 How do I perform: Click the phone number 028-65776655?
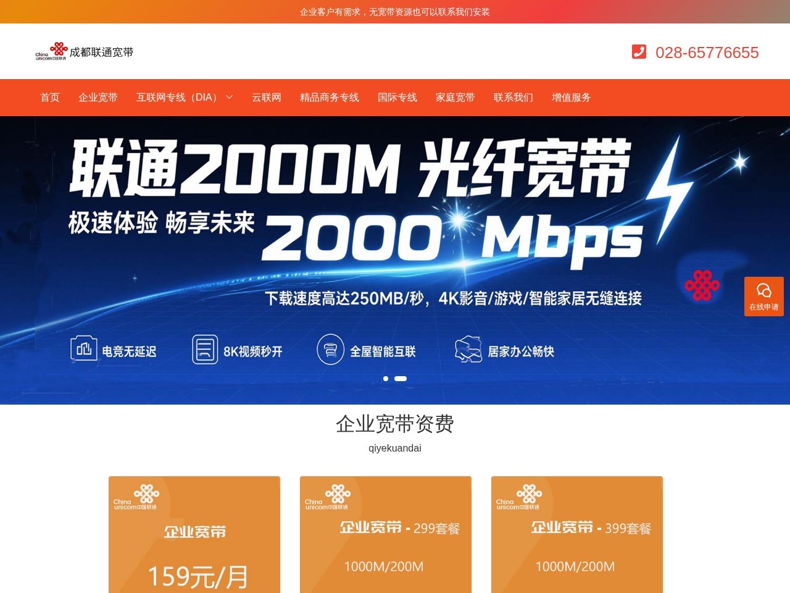pyautogui.click(x=707, y=53)
